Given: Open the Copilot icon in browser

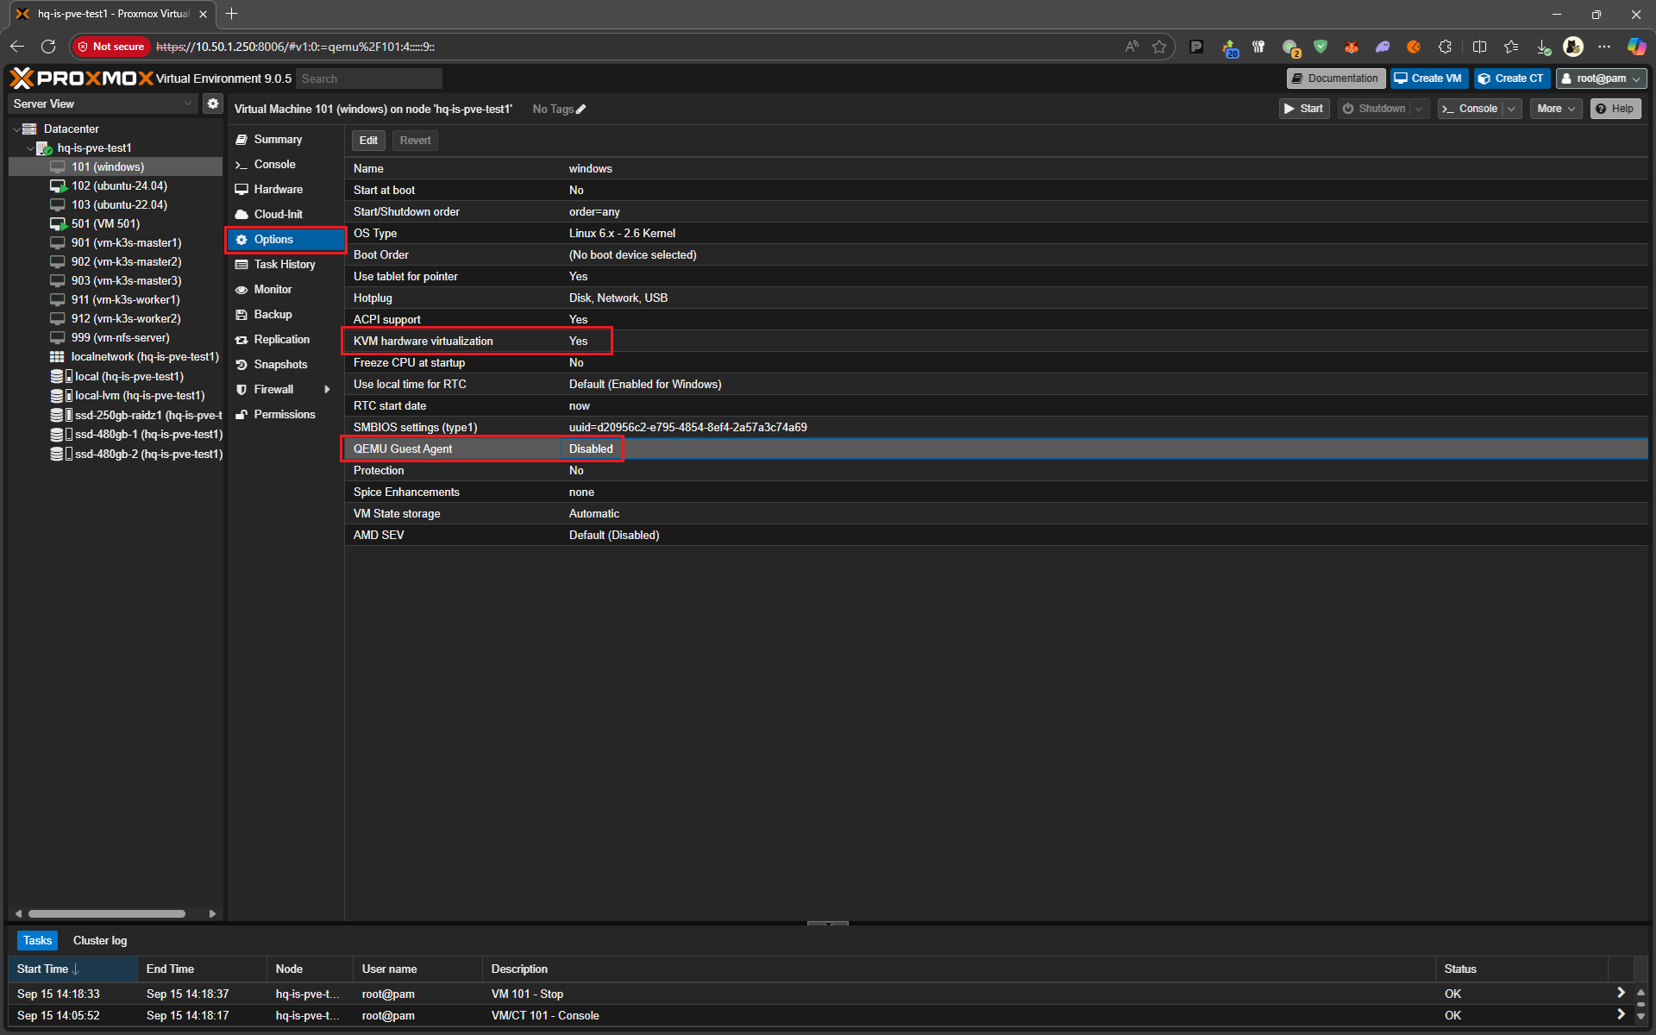Looking at the screenshot, I should (x=1636, y=47).
